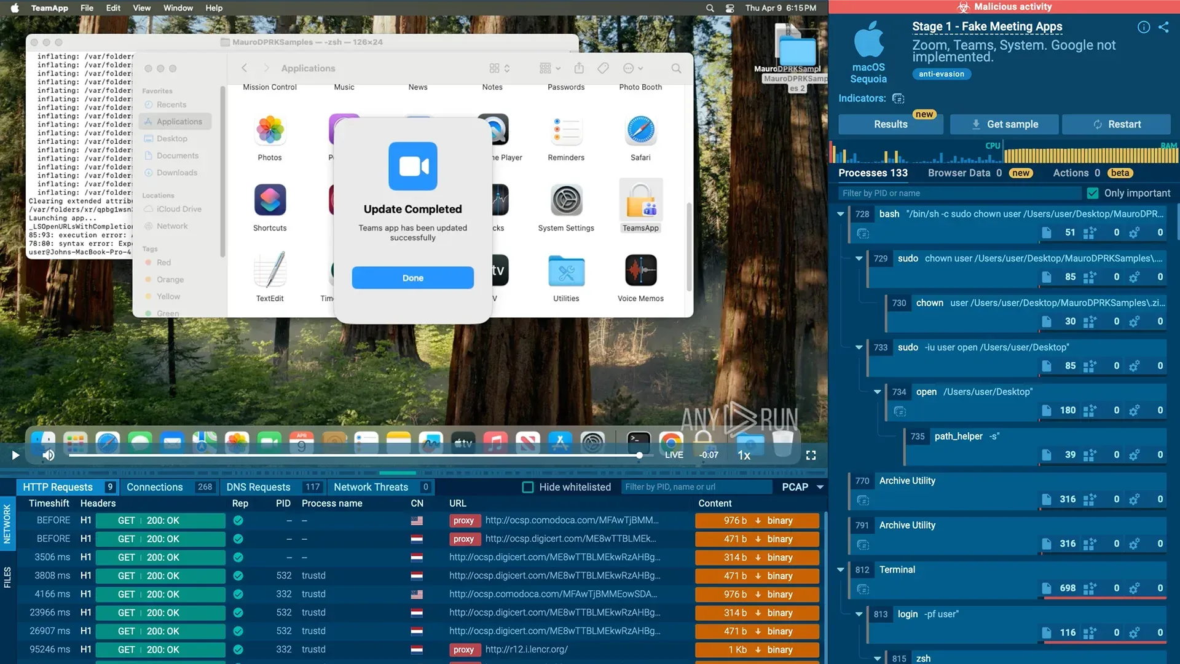The height and width of the screenshot is (664, 1180).
Task: Select the Red tag in Finder sidebar
Action: 163,263
